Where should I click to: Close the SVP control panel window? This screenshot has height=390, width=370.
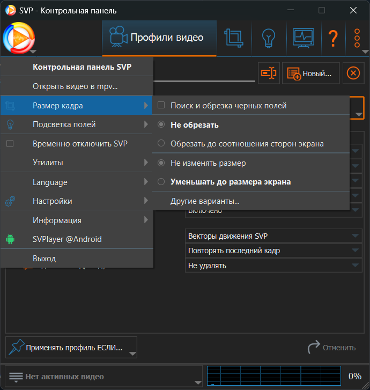tap(353, 10)
